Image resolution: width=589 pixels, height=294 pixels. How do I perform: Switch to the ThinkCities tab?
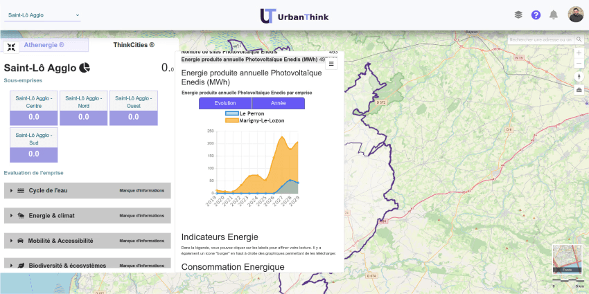click(134, 45)
